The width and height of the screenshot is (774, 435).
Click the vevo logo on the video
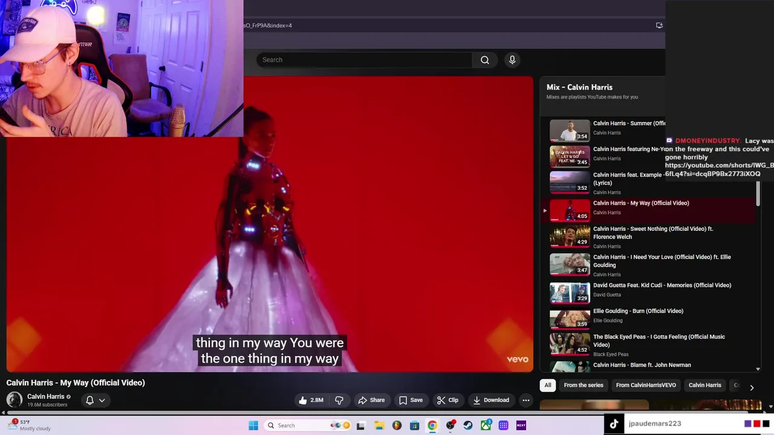pyautogui.click(x=518, y=359)
